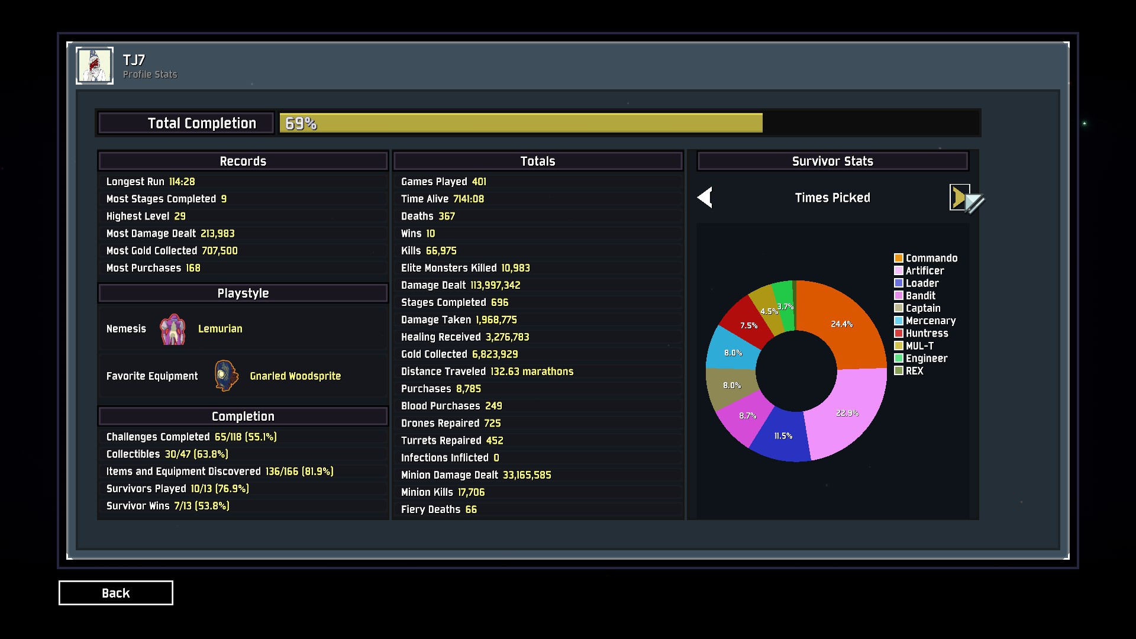Click the REX legend color square
The width and height of the screenshot is (1136, 639).
tap(898, 371)
